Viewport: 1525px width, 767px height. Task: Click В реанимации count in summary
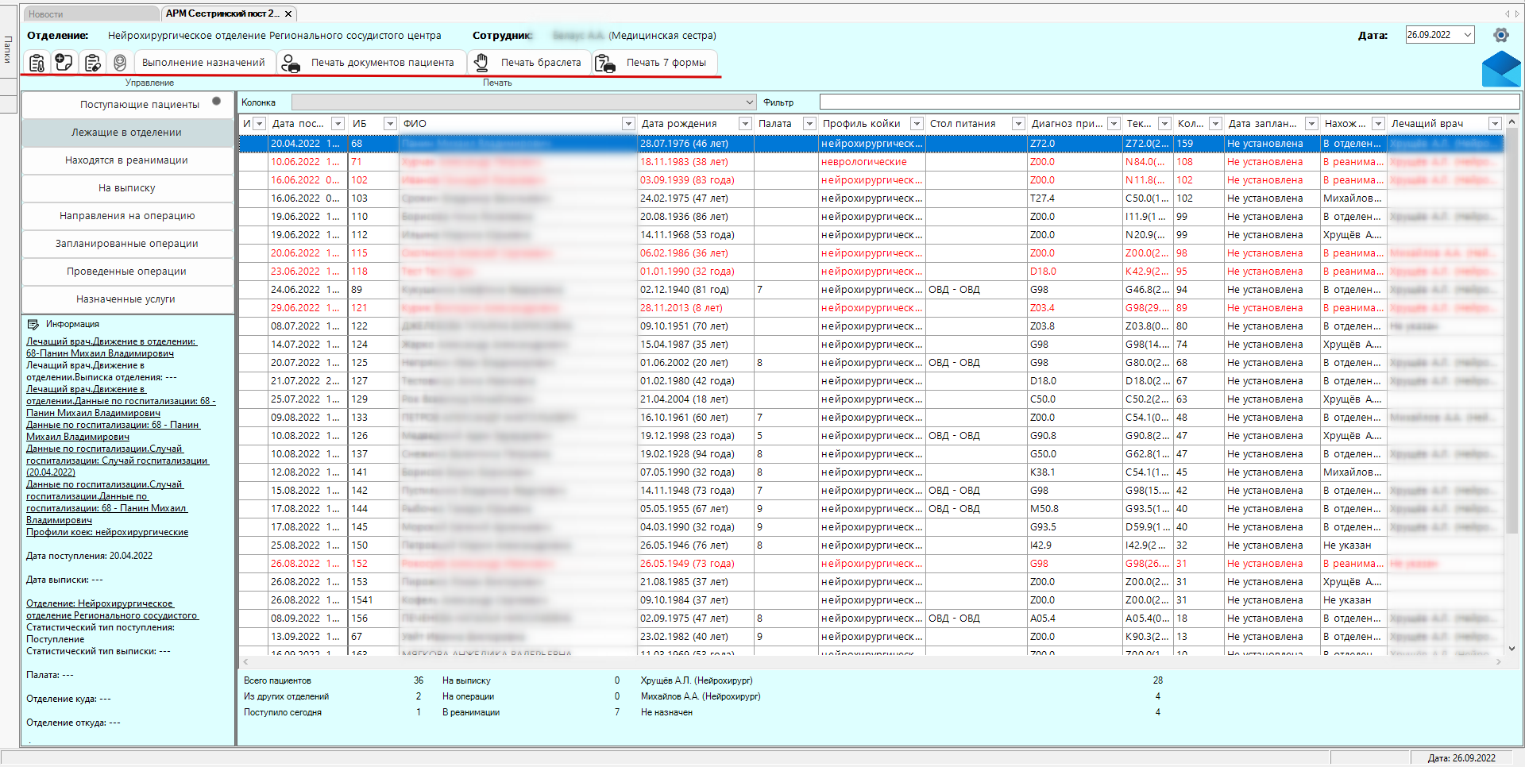click(616, 712)
